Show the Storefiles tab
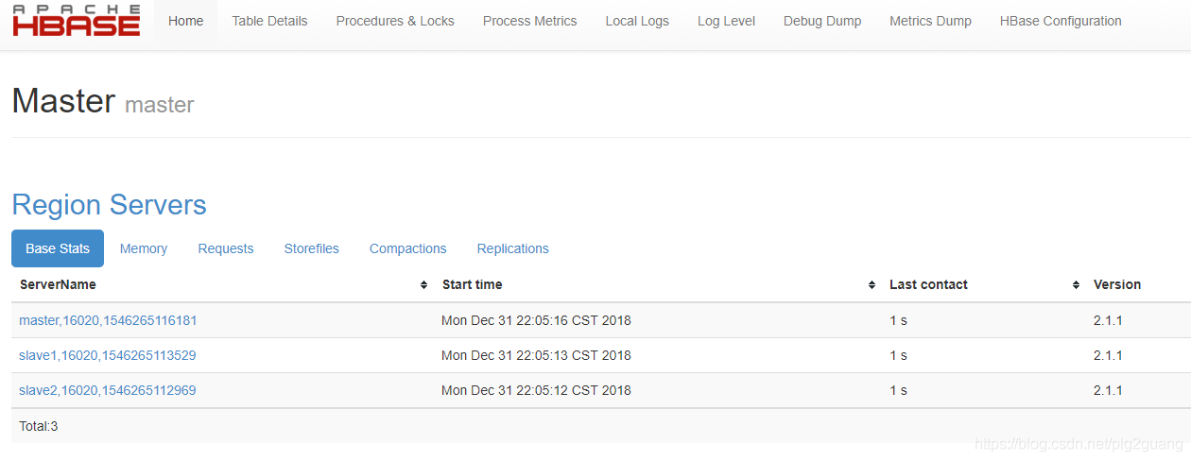 [312, 248]
